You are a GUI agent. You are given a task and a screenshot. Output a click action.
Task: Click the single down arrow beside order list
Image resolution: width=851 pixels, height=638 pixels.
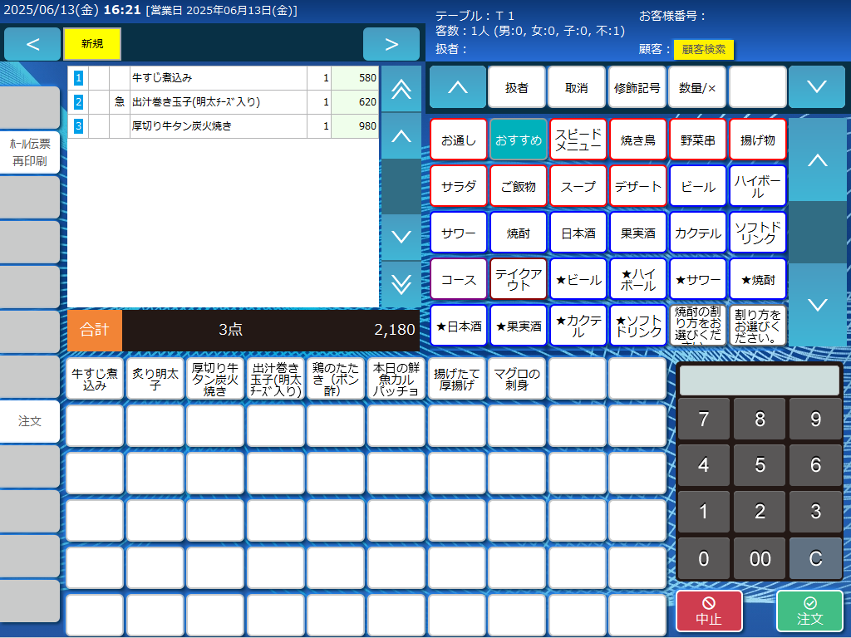(x=401, y=237)
